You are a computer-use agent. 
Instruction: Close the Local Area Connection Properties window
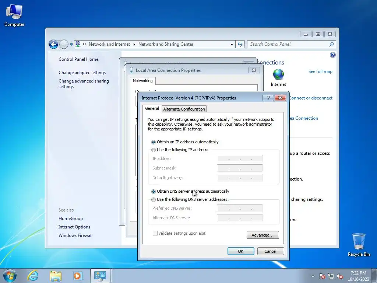click(254, 70)
